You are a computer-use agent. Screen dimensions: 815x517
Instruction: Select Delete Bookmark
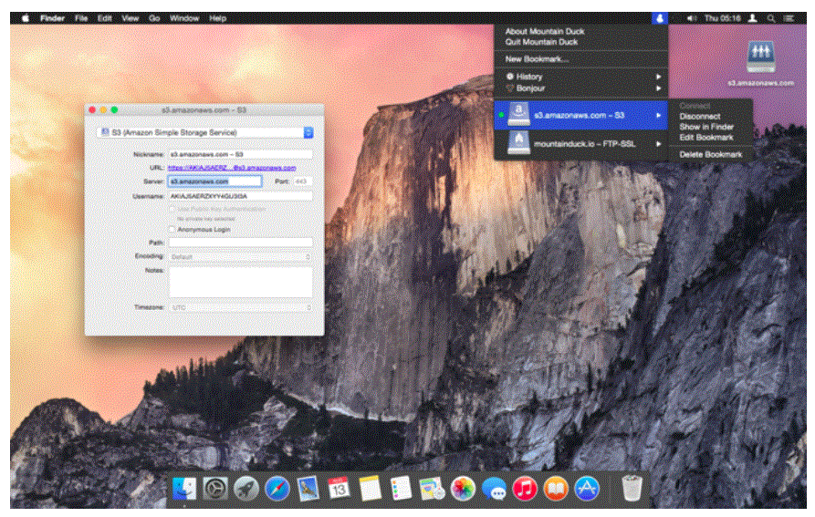pyautogui.click(x=711, y=154)
